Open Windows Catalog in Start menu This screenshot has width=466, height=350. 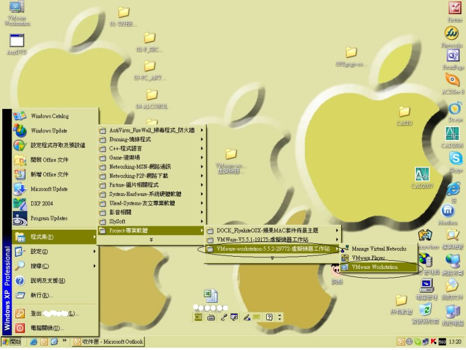tap(55, 116)
